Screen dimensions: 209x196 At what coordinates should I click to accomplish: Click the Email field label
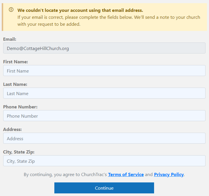pos(10,39)
